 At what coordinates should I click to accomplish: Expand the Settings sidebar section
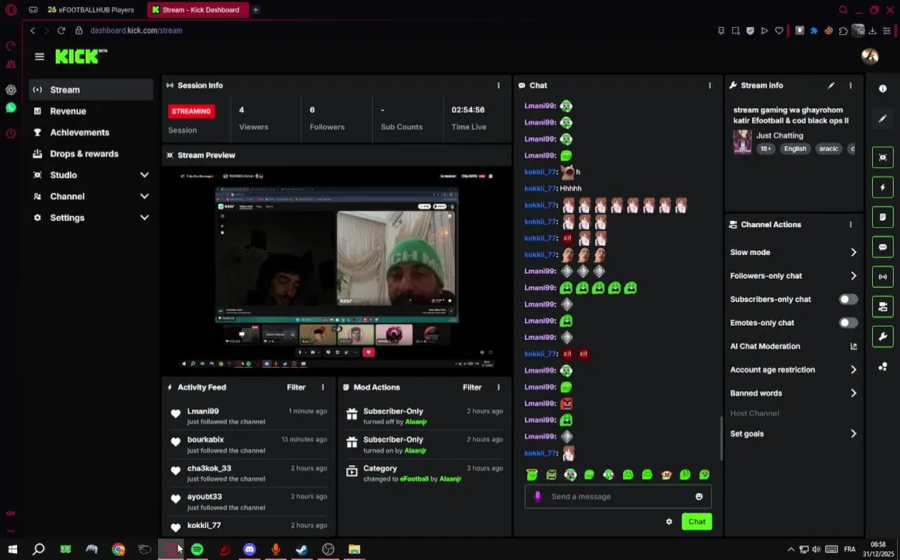click(91, 218)
